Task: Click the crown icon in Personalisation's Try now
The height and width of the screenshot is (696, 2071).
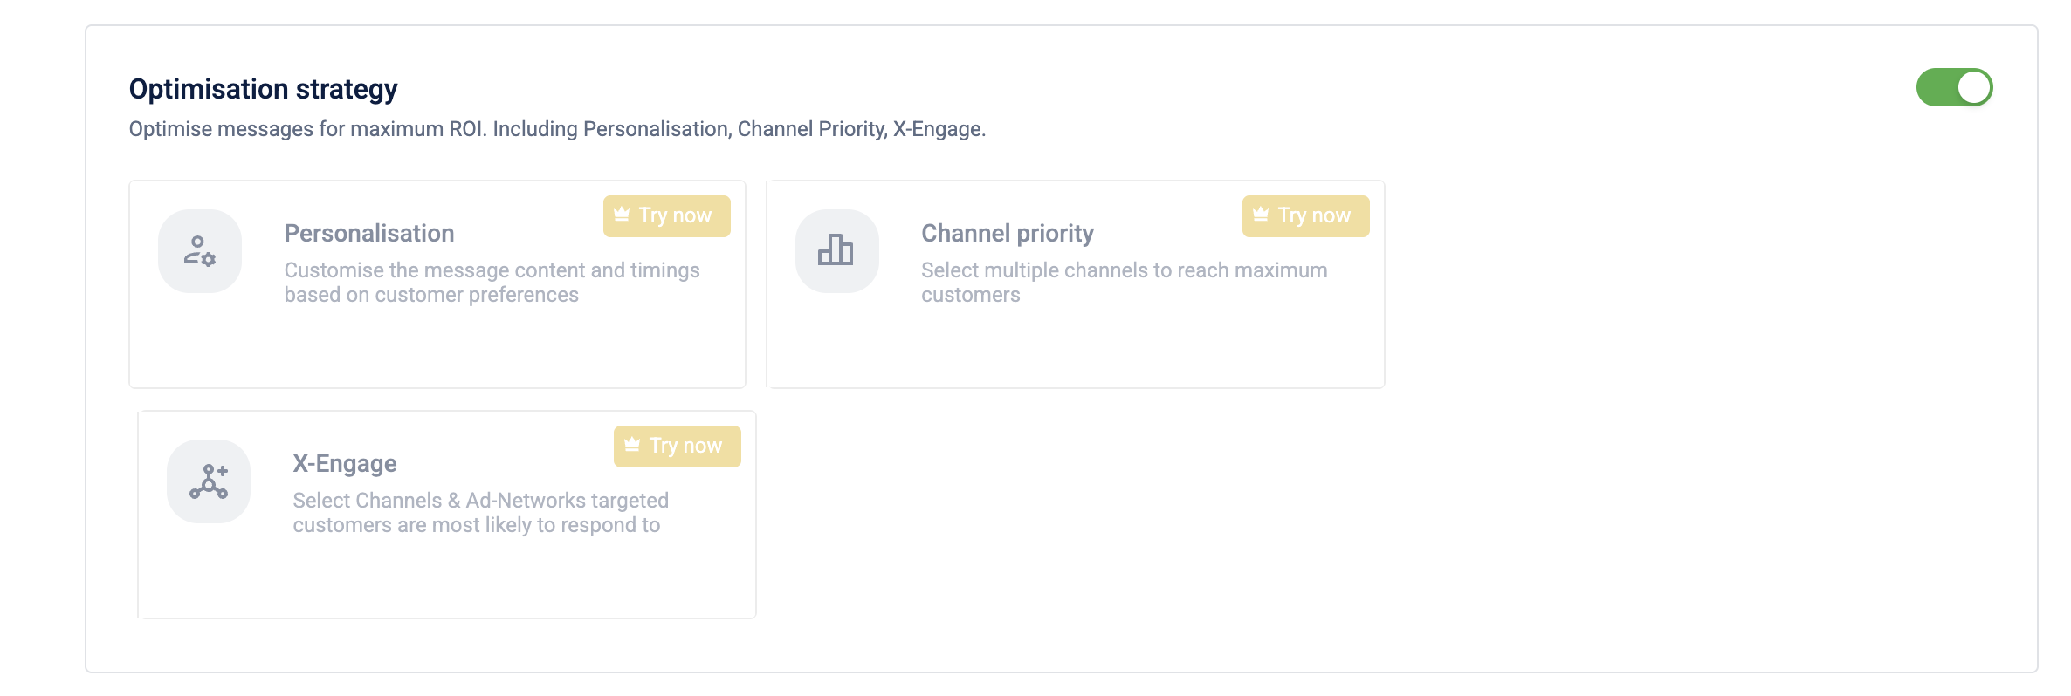Action: point(622,215)
